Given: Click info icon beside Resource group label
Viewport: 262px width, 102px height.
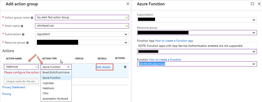Looking at the screenshot, I should [27, 43].
